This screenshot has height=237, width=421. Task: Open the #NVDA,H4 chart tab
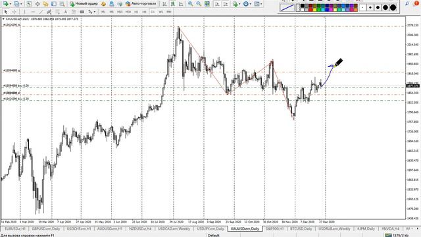point(390,228)
